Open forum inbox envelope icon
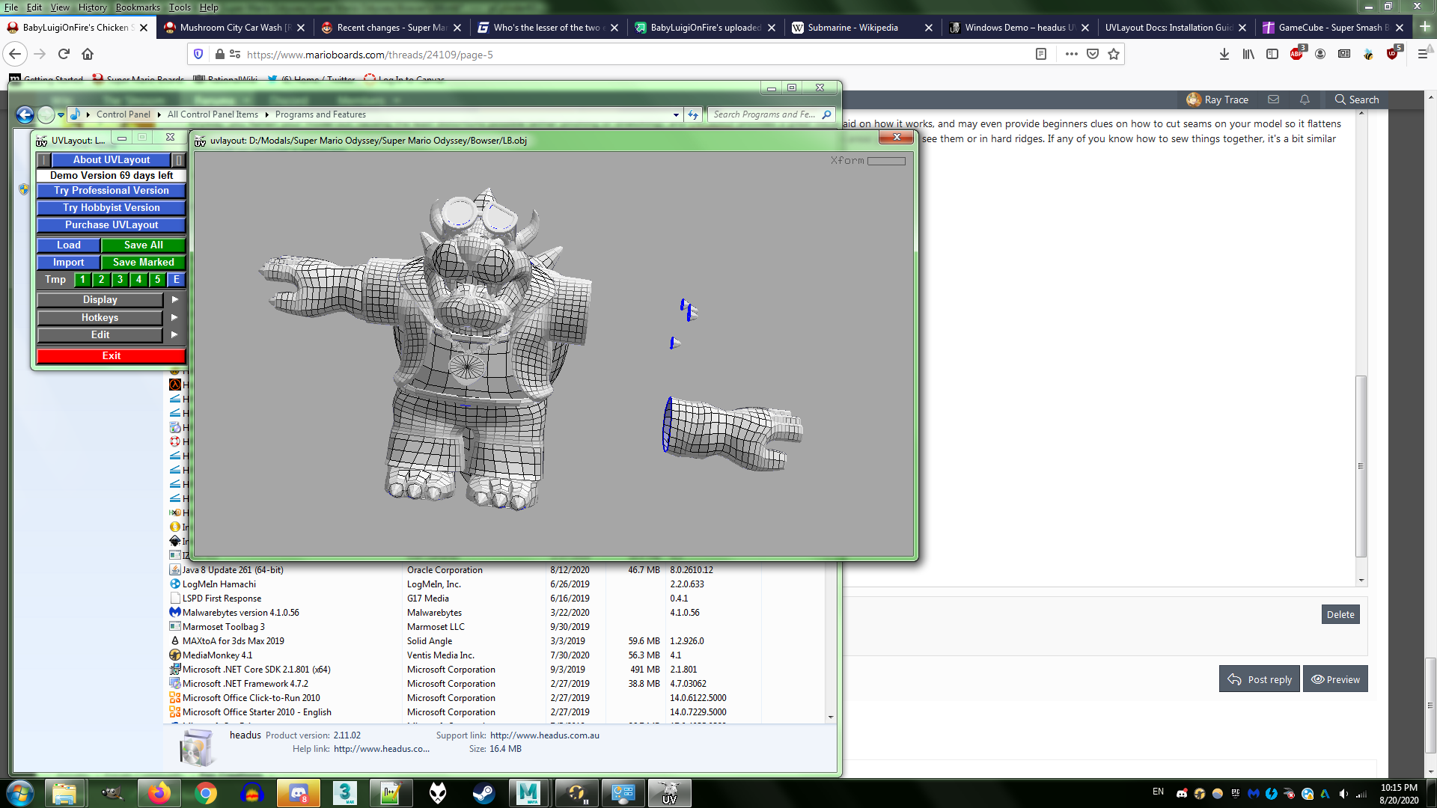 coord(1273,100)
